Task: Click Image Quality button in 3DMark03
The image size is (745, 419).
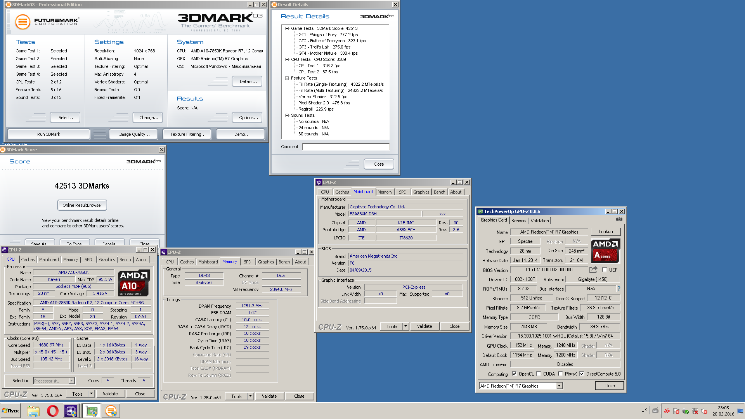Action: [134, 134]
